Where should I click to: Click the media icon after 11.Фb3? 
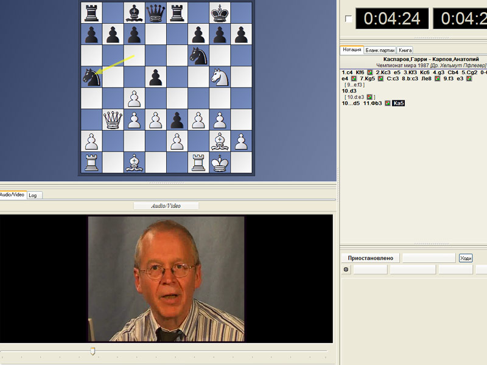coord(388,103)
